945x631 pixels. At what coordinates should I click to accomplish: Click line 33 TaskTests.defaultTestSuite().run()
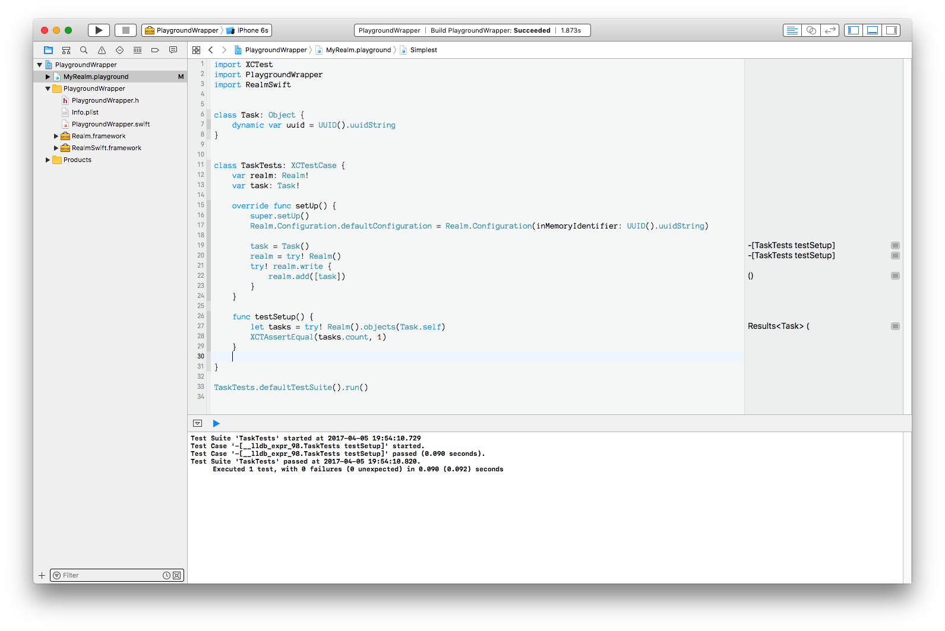pos(291,387)
